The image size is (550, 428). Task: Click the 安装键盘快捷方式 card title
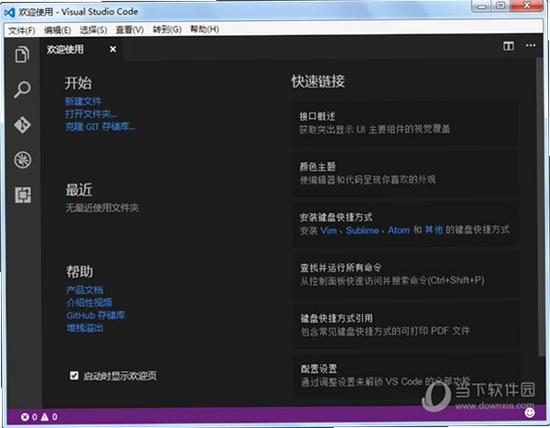click(336, 218)
